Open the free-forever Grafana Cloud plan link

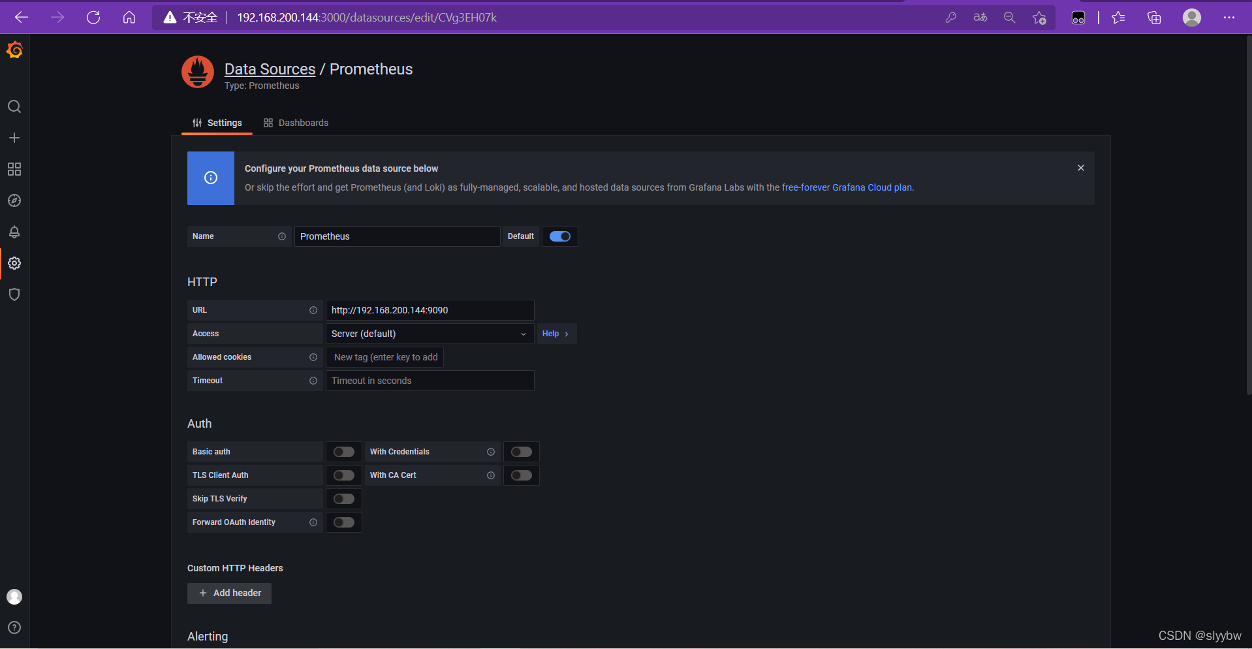click(847, 187)
